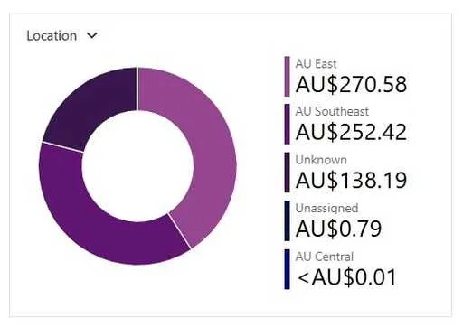Click the Unknown legend color bar
This screenshot has width=463, height=327.
[x=287, y=173]
